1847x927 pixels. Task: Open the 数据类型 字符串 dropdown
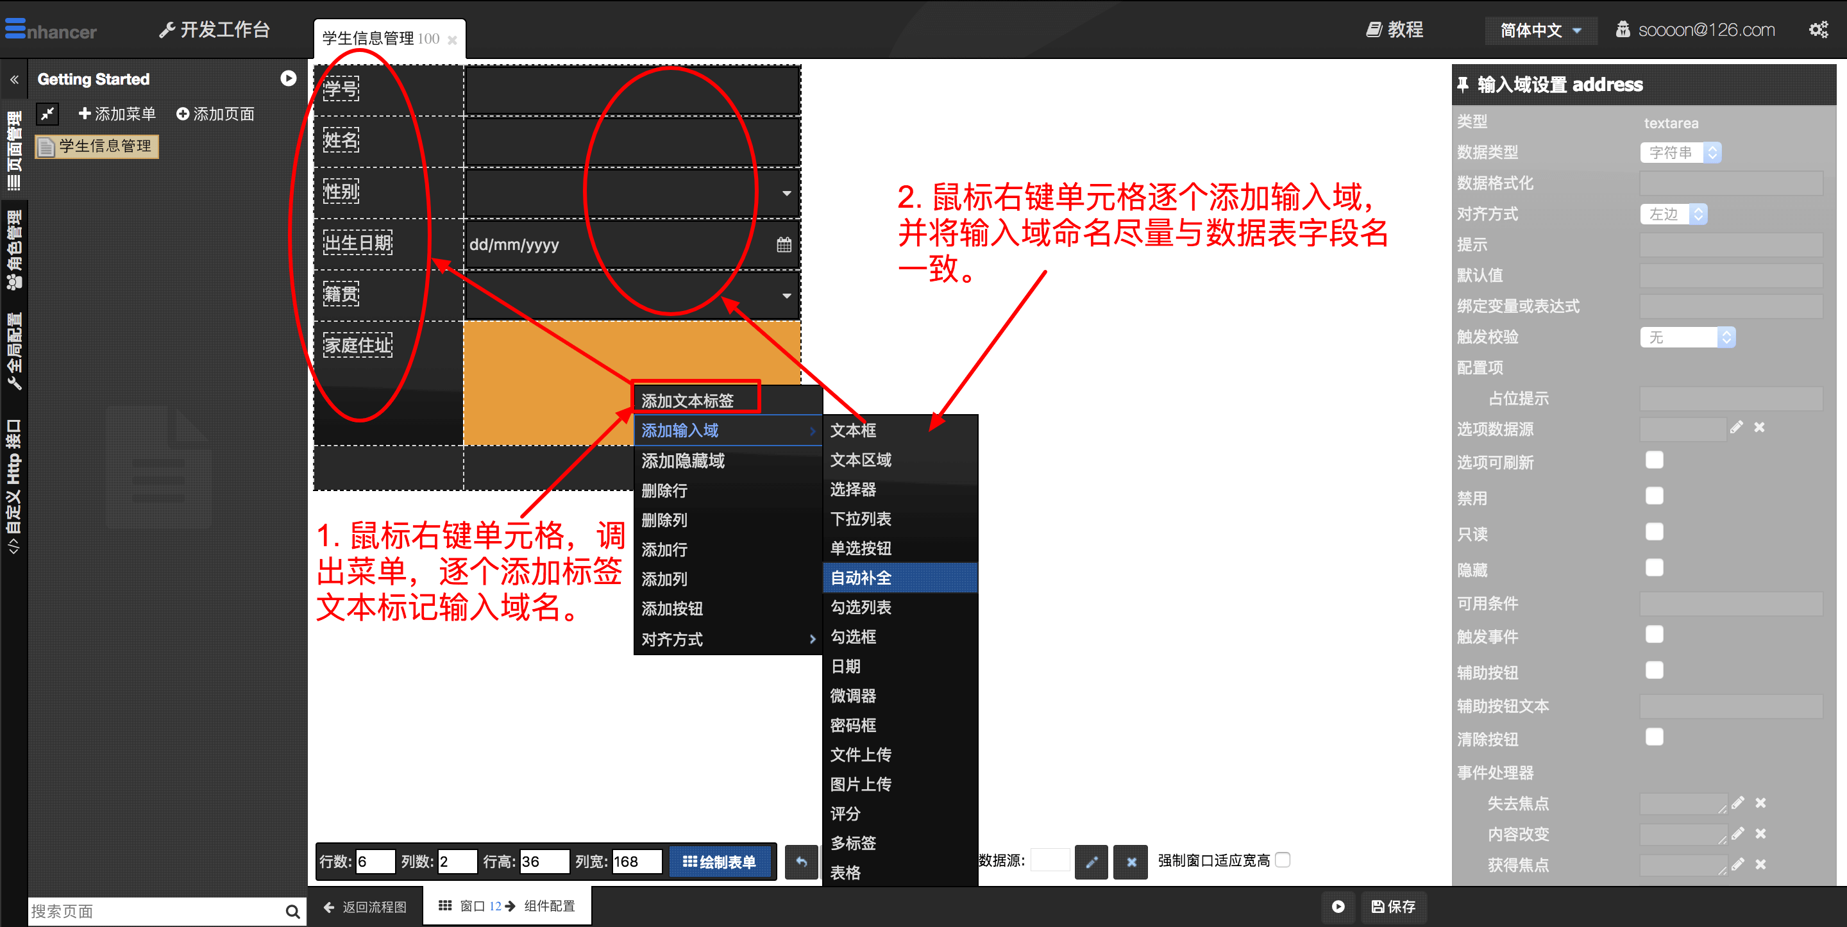pyautogui.click(x=1679, y=152)
